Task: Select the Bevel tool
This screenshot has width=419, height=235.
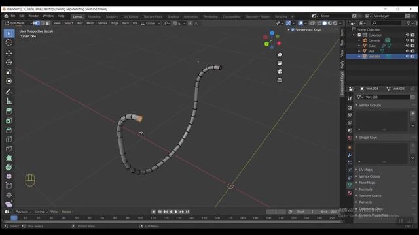Action: click(x=9, y=131)
